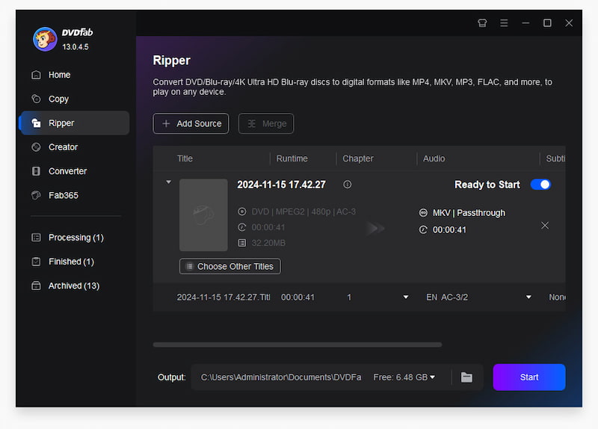598x429 pixels.
Task: Open output folder via folder icon
Action: coord(466,377)
